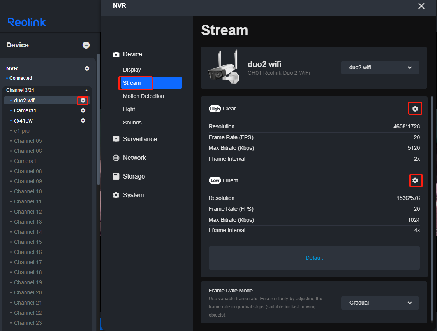Select Channel 08 in the list
Image resolution: width=437 pixels, height=331 pixels.
28,171
